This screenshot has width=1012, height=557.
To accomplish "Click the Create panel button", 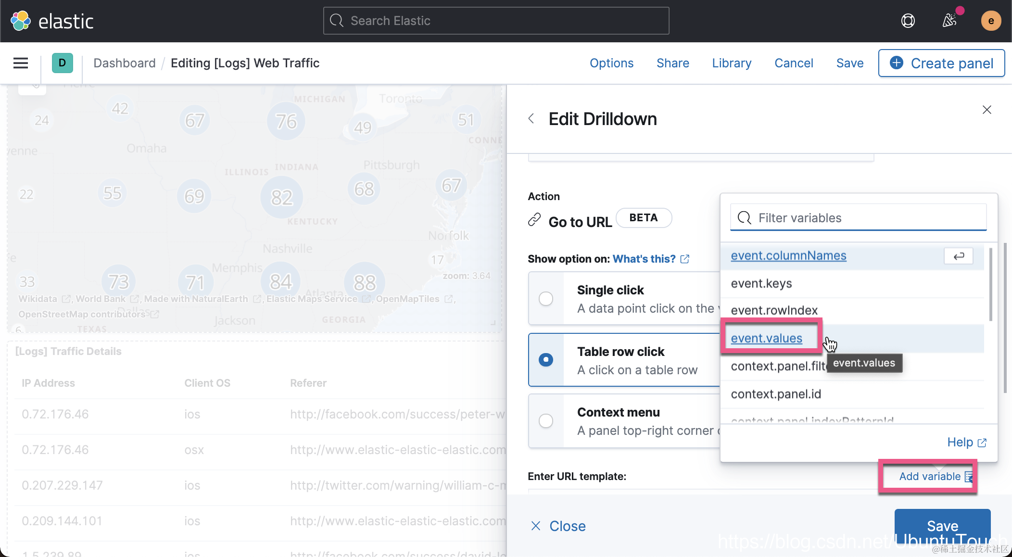I will (941, 63).
